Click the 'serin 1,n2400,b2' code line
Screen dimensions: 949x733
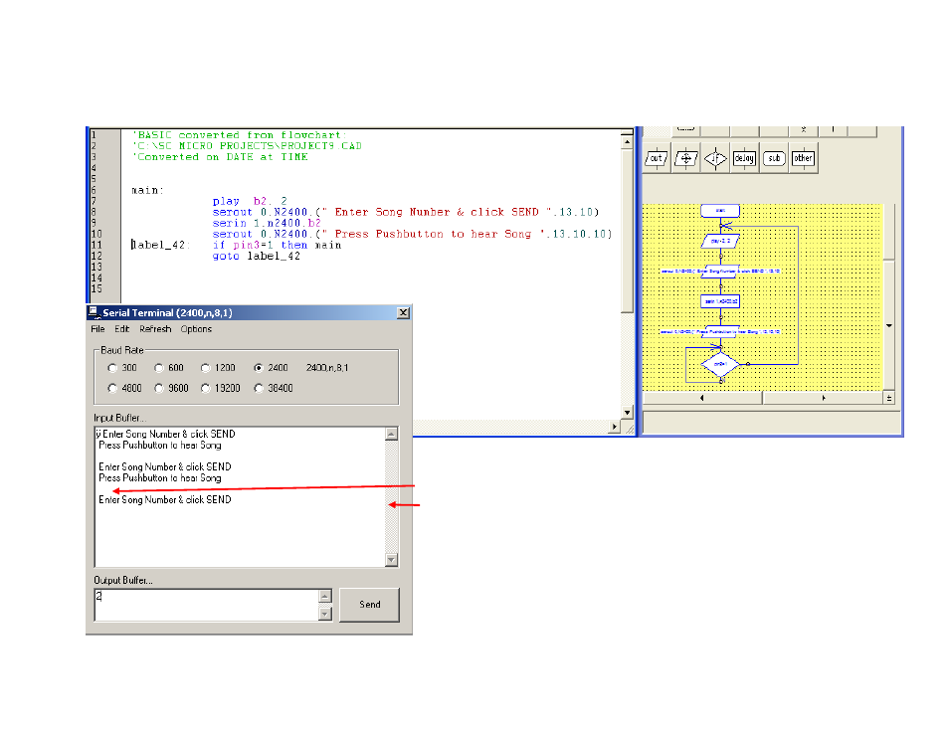[x=267, y=223]
